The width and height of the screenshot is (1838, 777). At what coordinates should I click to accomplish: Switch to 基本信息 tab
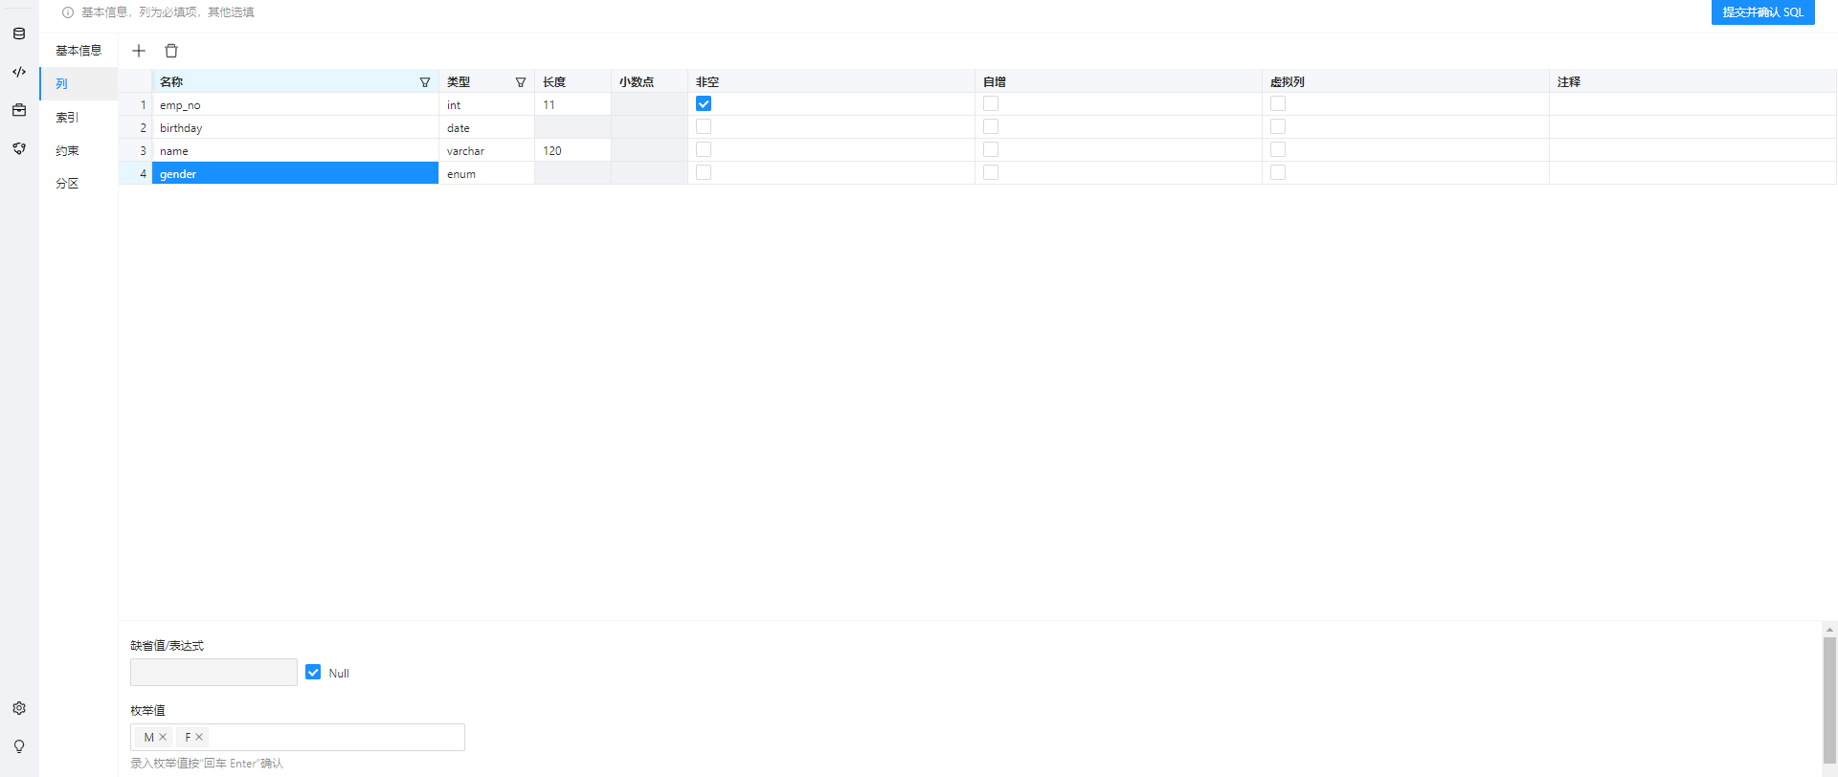pos(78,51)
